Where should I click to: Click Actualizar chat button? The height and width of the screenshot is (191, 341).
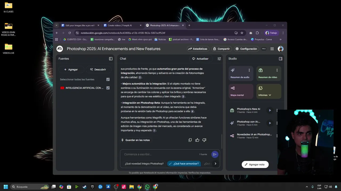[201, 59]
